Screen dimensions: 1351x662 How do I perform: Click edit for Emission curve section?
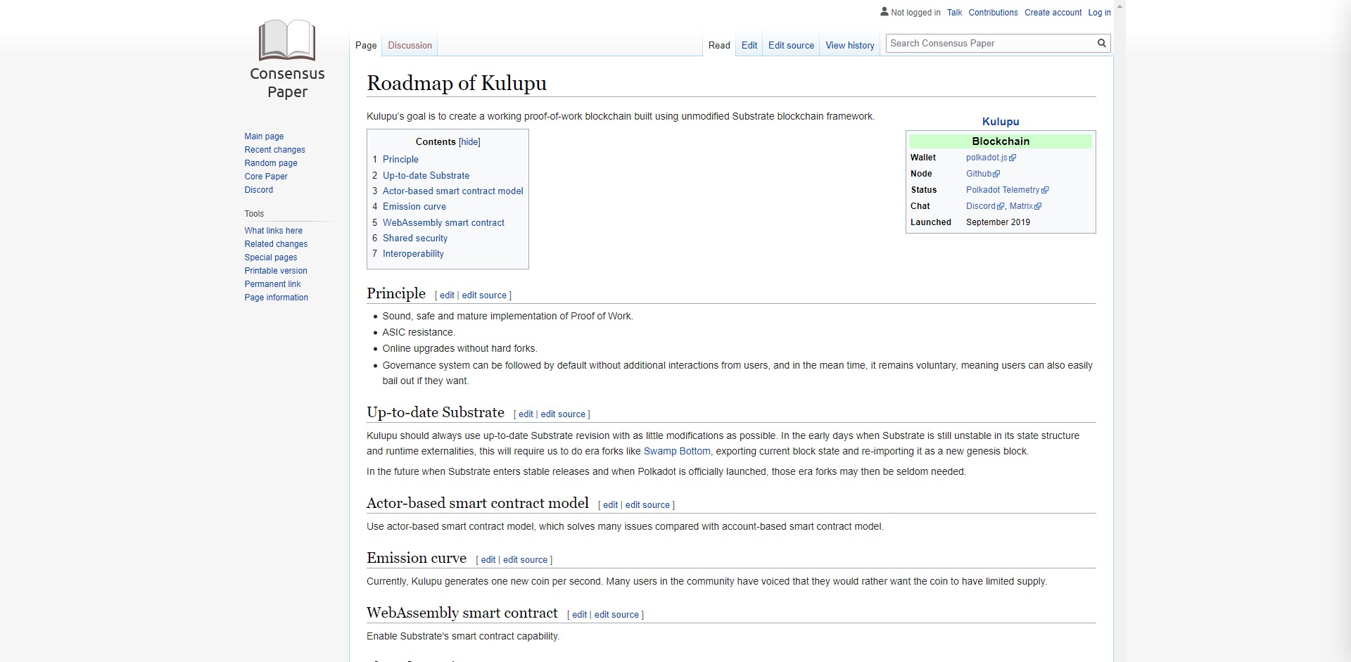[488, 560]
